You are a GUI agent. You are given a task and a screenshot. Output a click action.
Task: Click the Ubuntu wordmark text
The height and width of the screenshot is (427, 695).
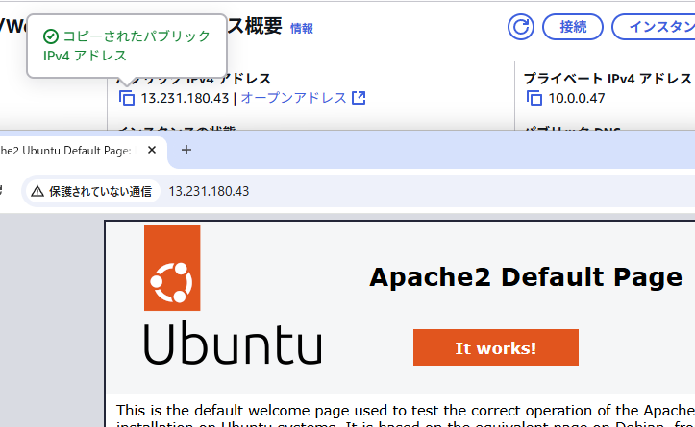233,344
